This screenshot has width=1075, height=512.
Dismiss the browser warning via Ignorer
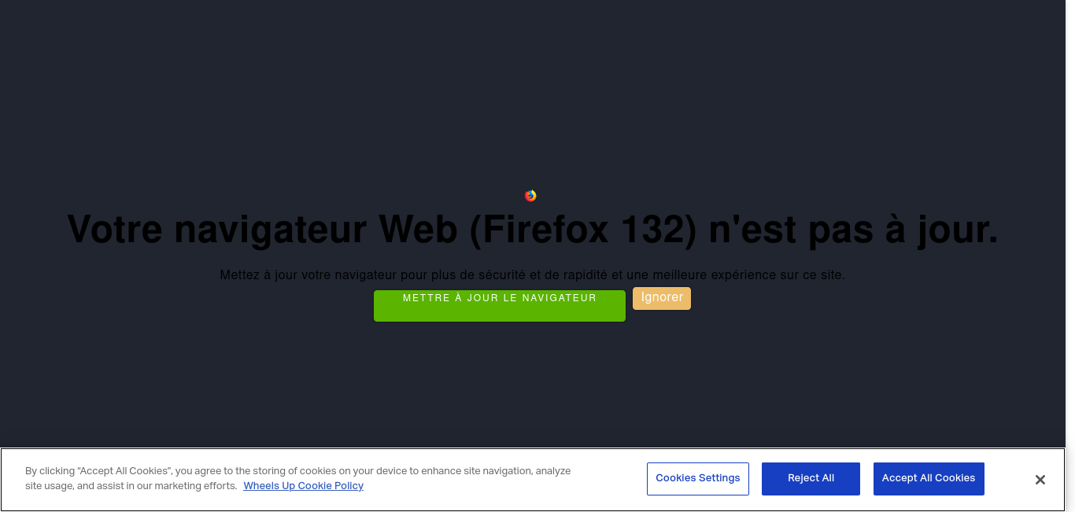(662, 298)
